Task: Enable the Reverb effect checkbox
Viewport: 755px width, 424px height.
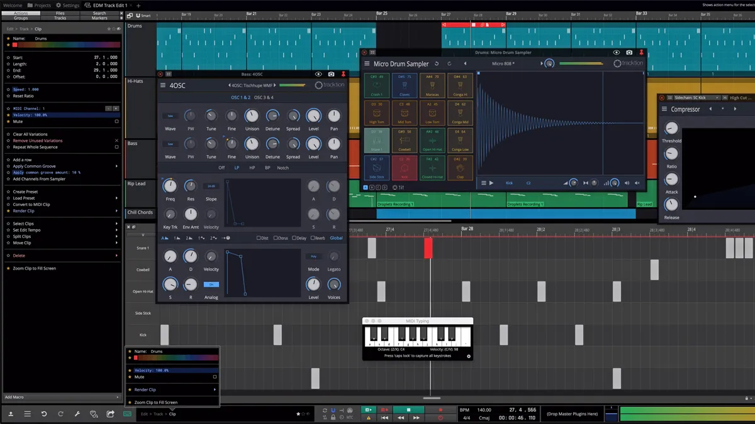Action: pyautogui.click(x=313, y=238)
